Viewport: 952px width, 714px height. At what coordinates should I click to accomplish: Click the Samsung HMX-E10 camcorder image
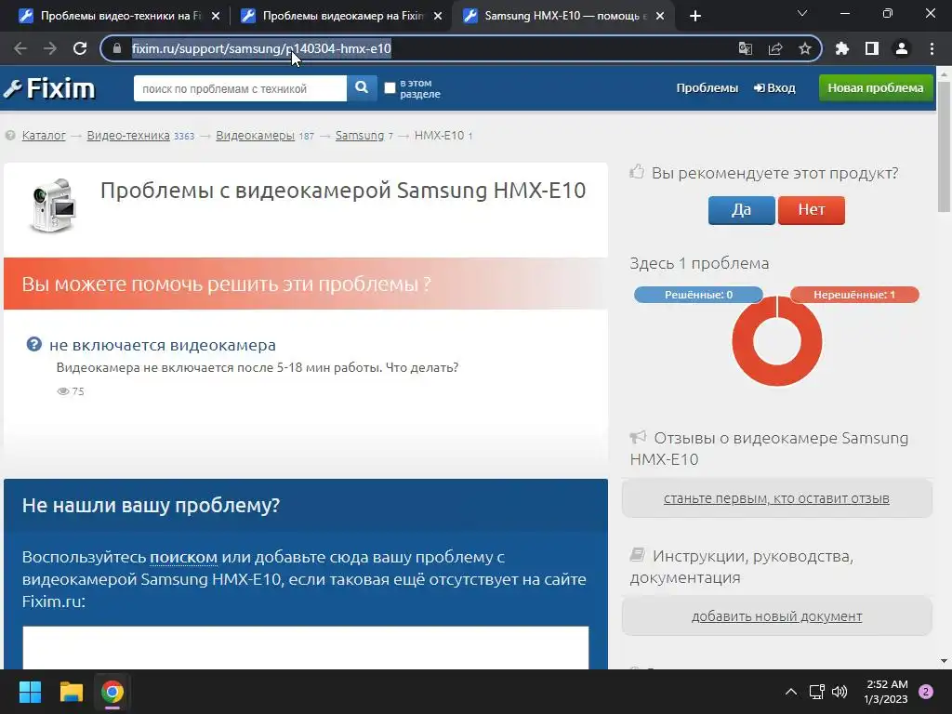[54, 205]
